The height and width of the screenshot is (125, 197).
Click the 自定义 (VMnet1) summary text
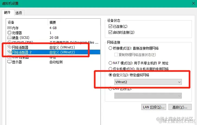tap(62, 47)
